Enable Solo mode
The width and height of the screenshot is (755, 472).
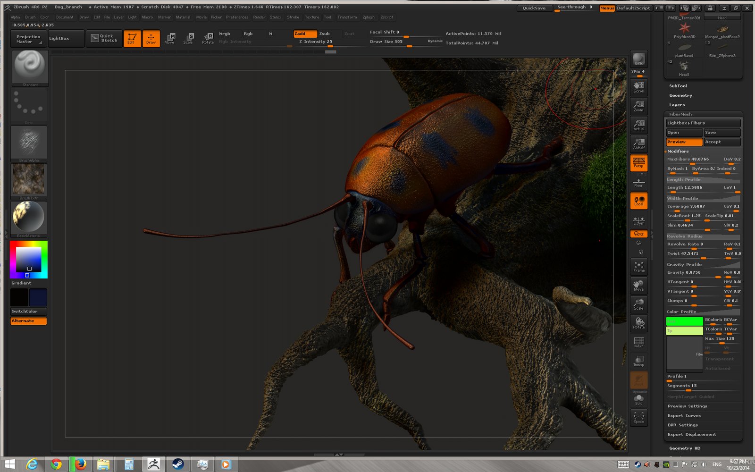(639, 400)
